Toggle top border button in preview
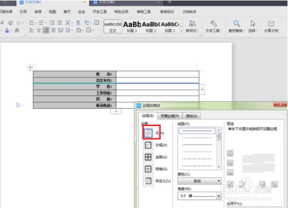The height and width of the screenshot is (208, 288). [x=230, y=153]
